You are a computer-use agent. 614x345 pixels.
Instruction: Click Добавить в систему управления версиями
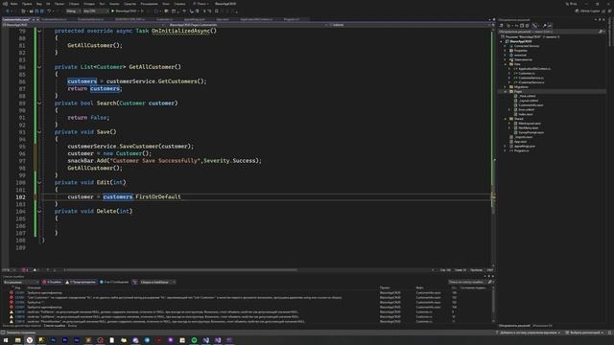(x=528, y=333)
